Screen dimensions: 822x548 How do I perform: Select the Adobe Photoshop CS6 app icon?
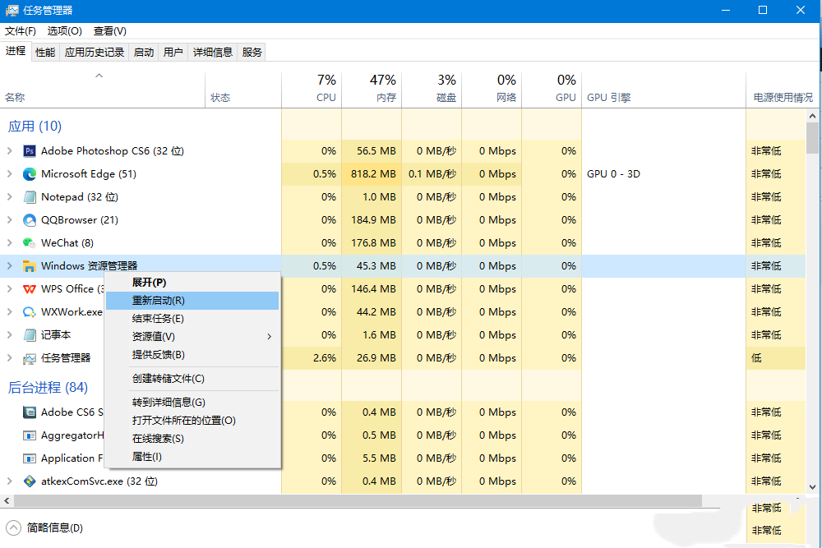click(x=28, y=150)
